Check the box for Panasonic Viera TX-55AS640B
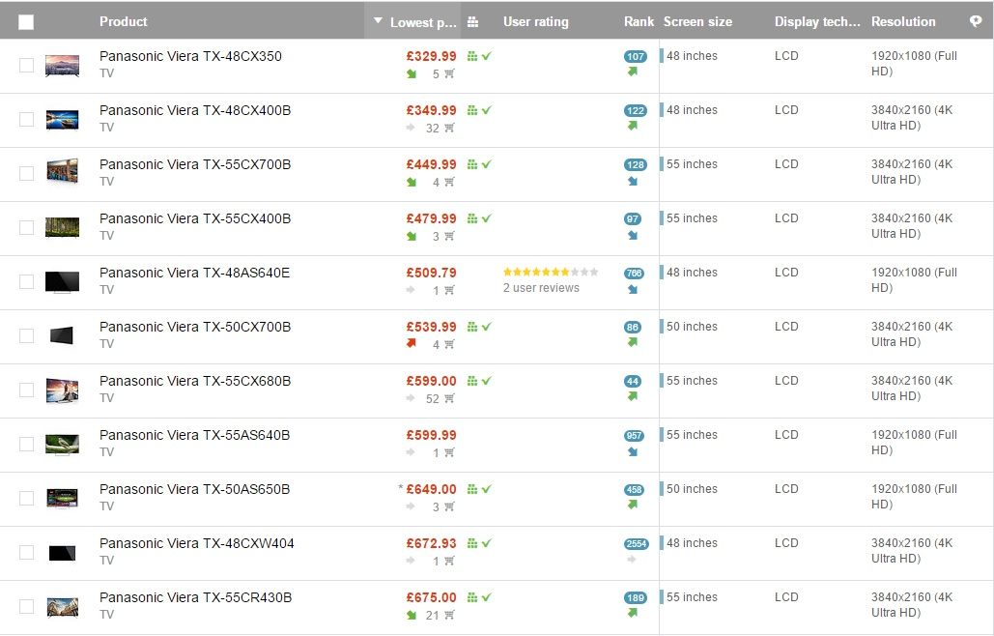This screenshot has height=636, width=994. (26, 444)
